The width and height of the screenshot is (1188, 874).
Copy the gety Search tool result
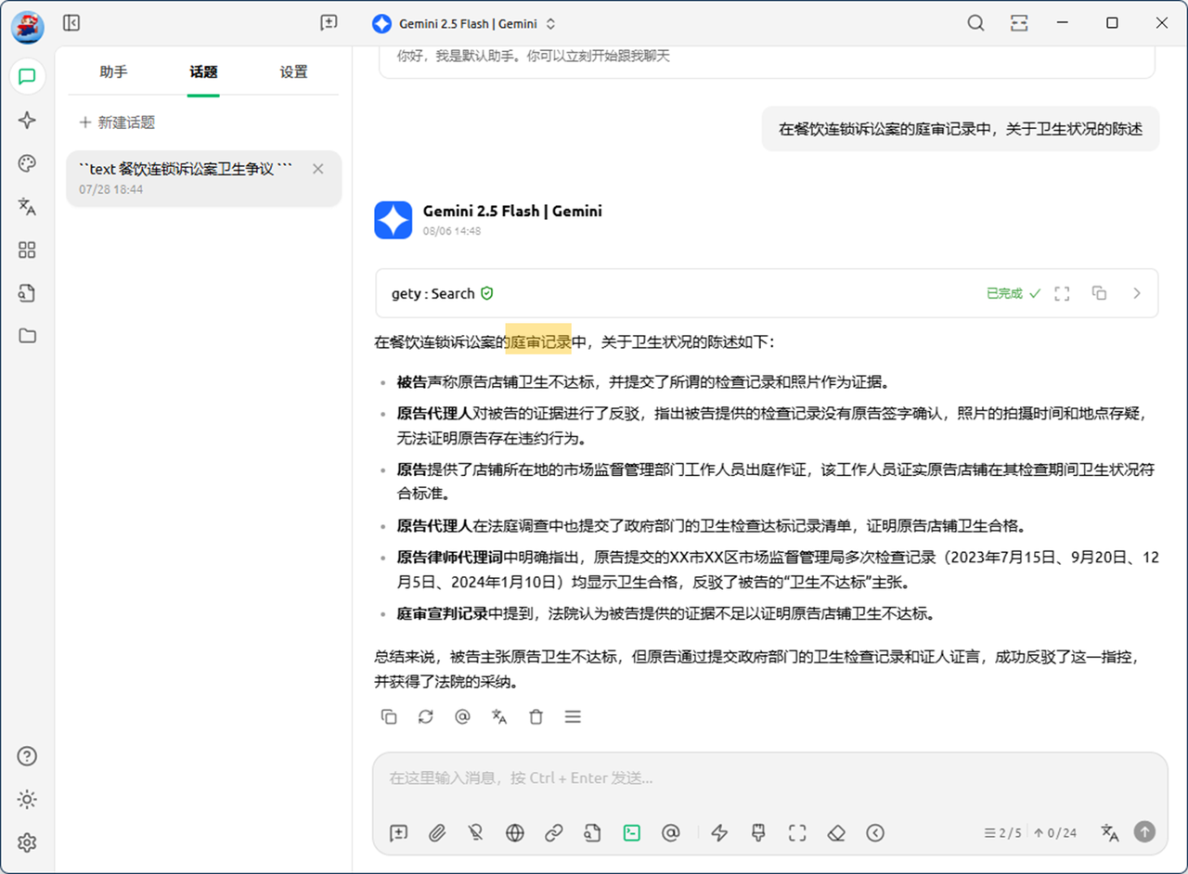(x=1100, y=293)
